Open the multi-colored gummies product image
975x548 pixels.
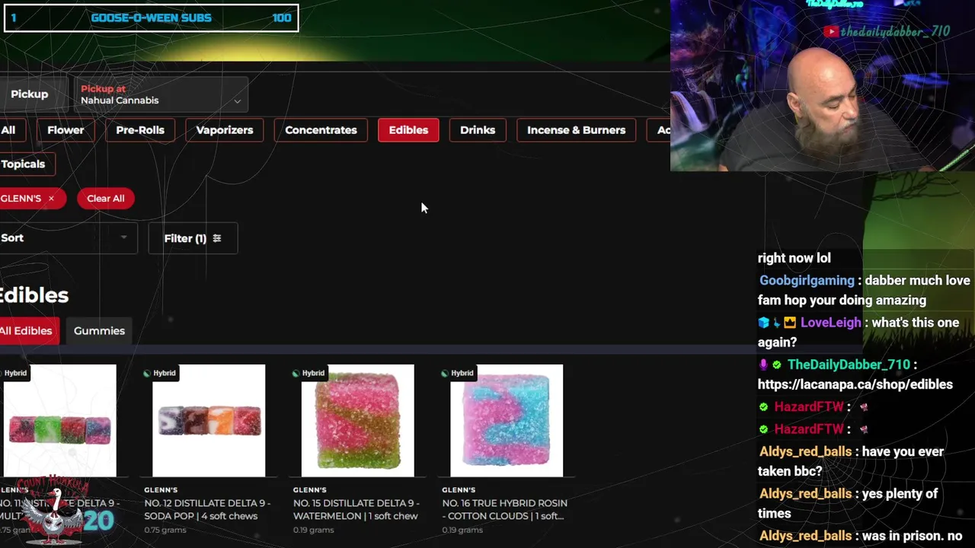[x=59, y=421]
